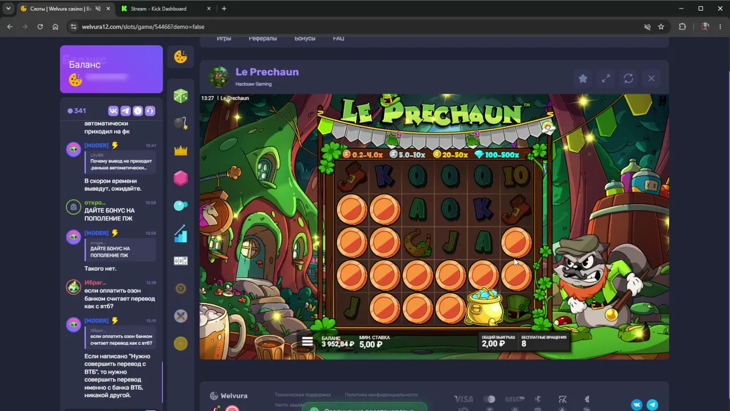Open the gold crown game in sidebar

coord(181,151)
